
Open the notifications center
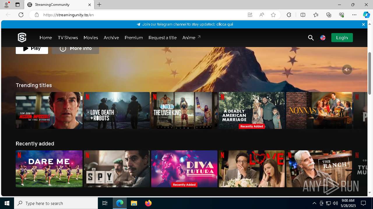(x=363, y=203)
